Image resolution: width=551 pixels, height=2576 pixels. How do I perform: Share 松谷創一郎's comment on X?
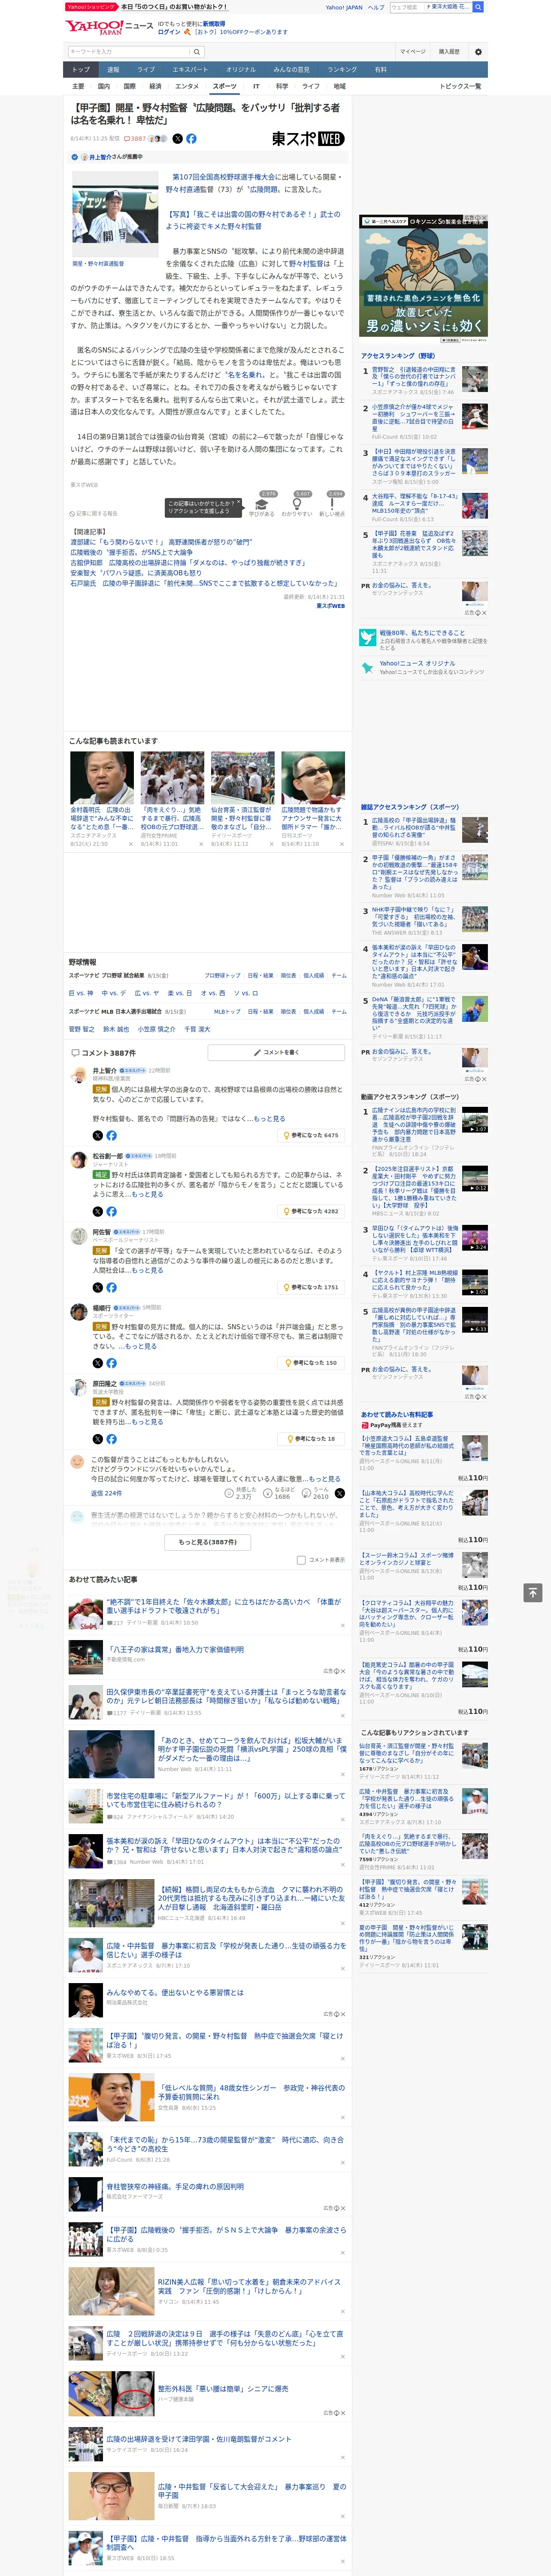pyautogui.click(x=98, y=1211)
